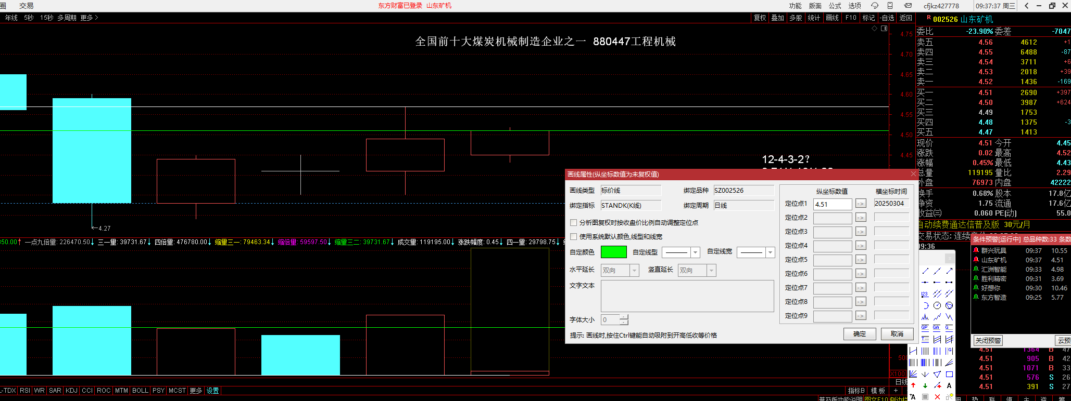Click the 确定 button

[860, 334]
